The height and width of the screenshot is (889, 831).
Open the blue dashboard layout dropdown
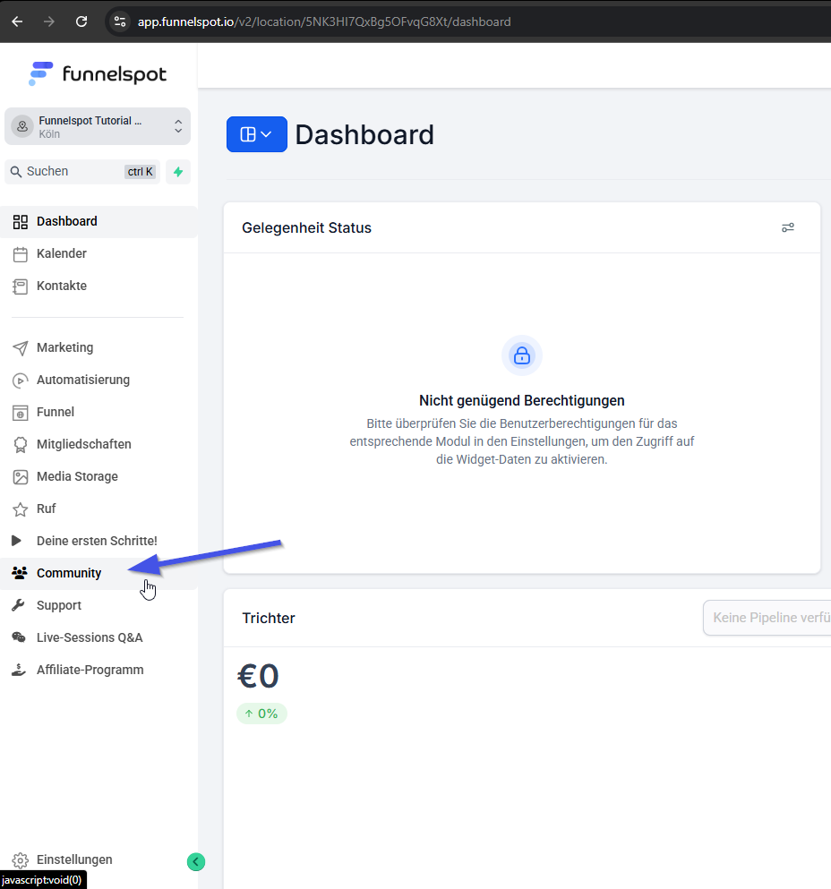pos(257,134)
